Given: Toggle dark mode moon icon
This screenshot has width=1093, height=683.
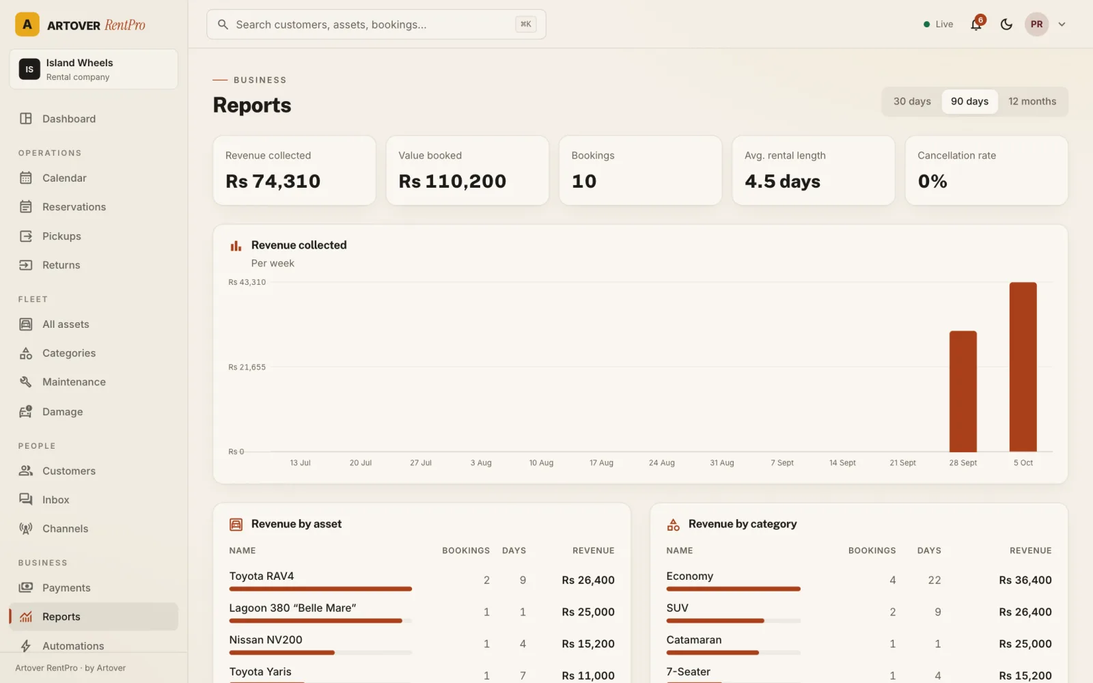Looking at the screenshot, I should tap(1006, 24).
